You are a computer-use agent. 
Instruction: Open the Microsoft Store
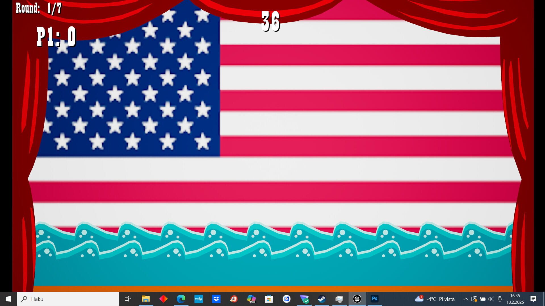pyautogui.click(x=269, y=299)
